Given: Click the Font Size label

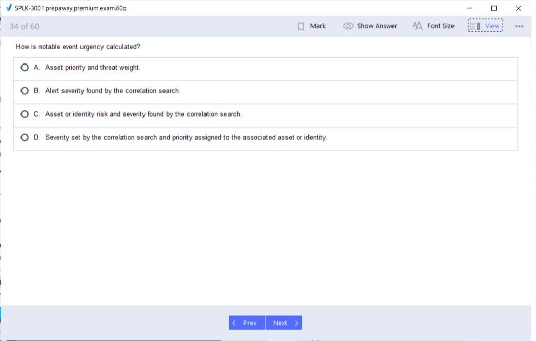Looking at the screenshot, I should pyautogui.click(x=441, y=26).
